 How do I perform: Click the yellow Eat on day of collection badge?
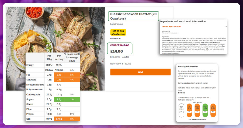[118, 32]
